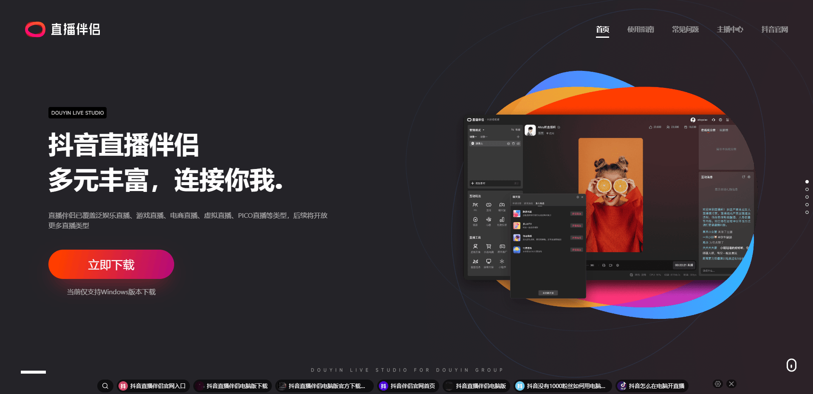Select the PK interactive play icon
The image size is (813, 394).
(475, 205)
